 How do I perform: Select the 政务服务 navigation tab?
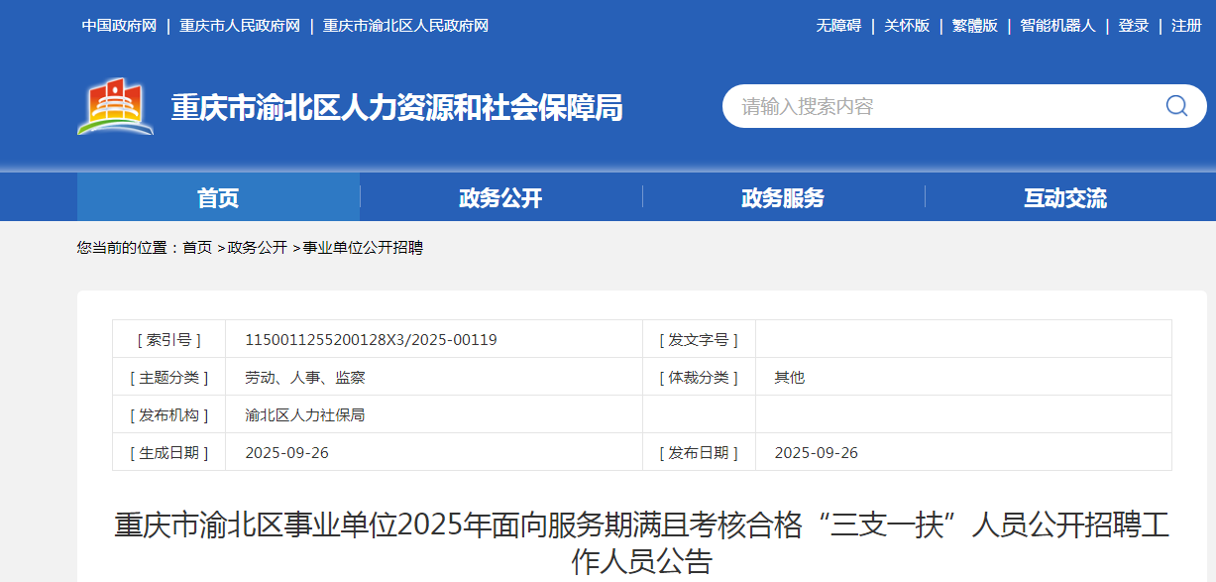(x=783, y=197)
